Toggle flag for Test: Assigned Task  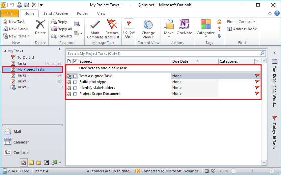point(257,76)
